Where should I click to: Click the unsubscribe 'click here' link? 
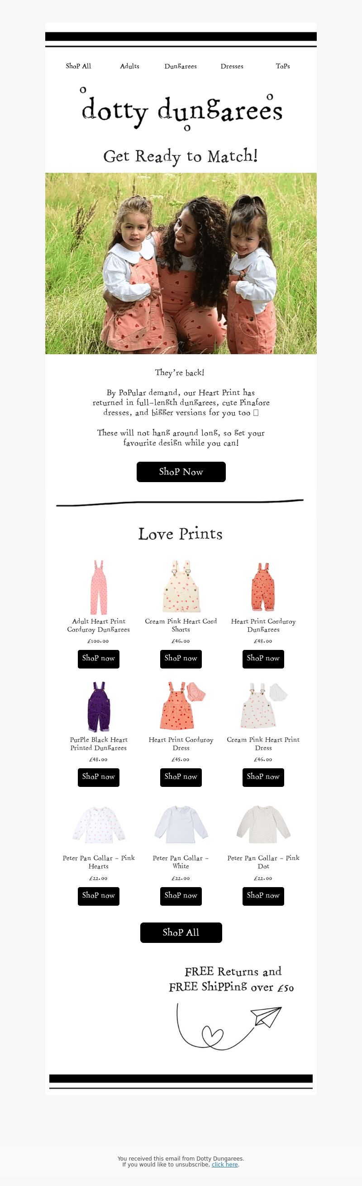(x=224, y=1164)
